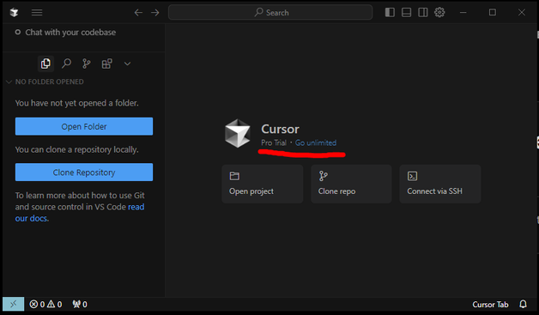Viewport: 539px width, 315px height.
Task: Click the Open Folder button
Action: (x=84, y=126)
